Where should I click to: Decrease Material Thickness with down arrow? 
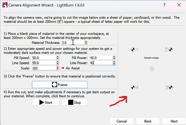(x=86, y=44)
